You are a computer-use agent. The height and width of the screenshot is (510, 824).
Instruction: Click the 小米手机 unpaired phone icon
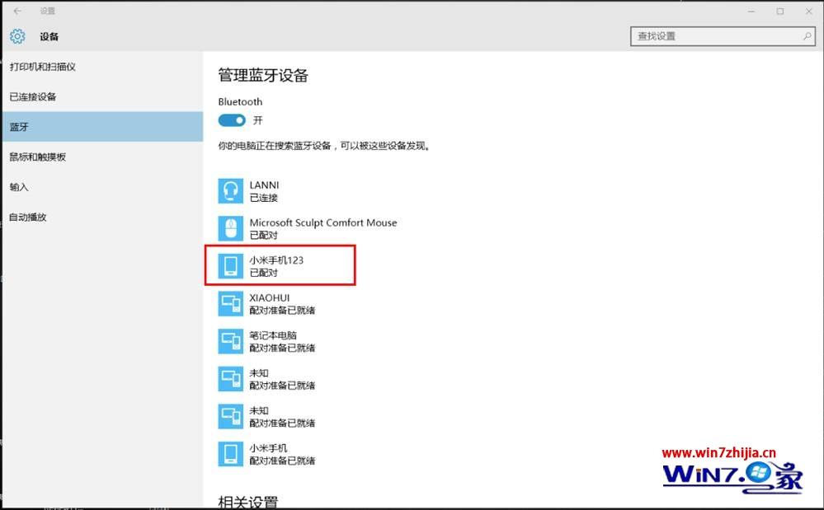pos(231,454)
